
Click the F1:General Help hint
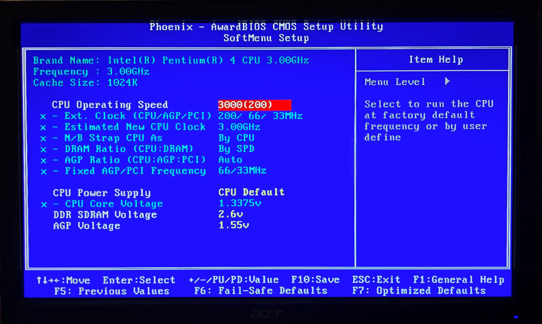coord(459,280)
